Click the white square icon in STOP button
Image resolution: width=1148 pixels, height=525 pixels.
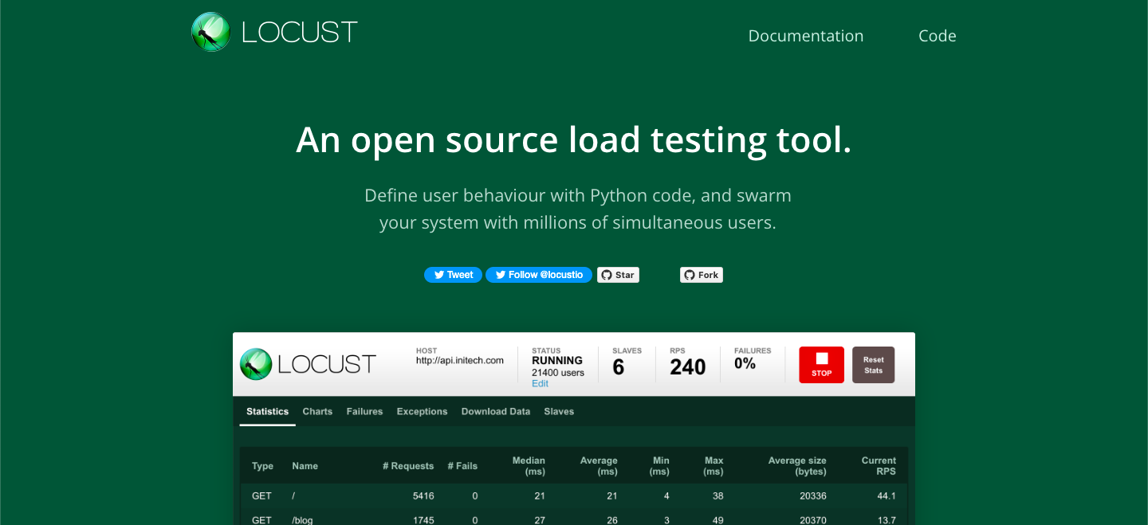pyautogui.click(x=822, y=358)
